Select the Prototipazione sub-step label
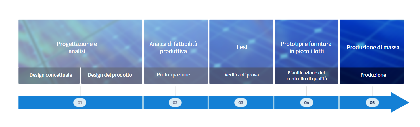This screenshot has height=127, width=420. point(174,75)
